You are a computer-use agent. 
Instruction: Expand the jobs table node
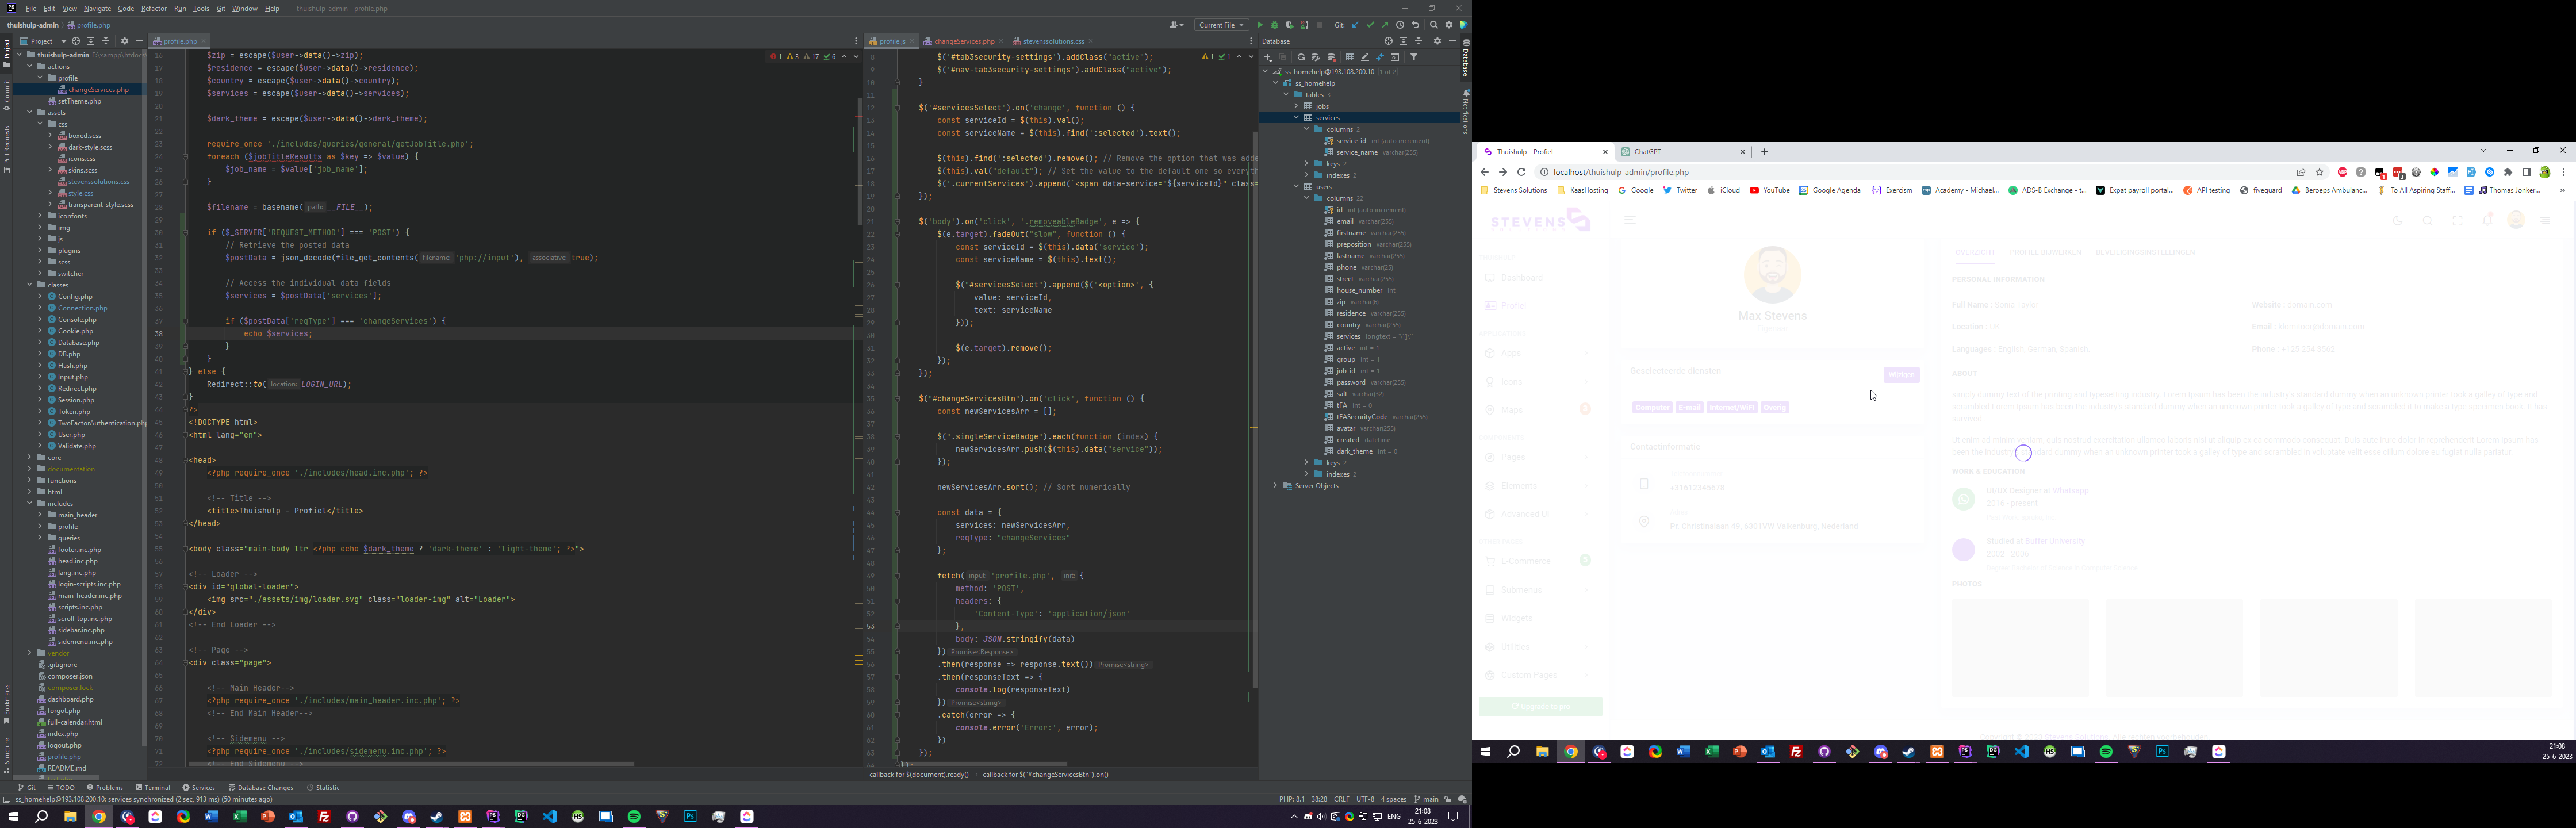coord(1297,106)
